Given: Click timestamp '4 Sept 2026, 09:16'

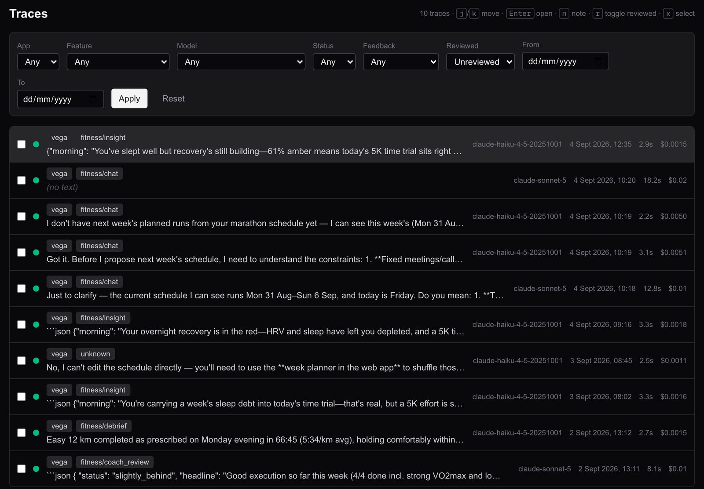Looking at the screenshot, I should [x=601, y=324].
